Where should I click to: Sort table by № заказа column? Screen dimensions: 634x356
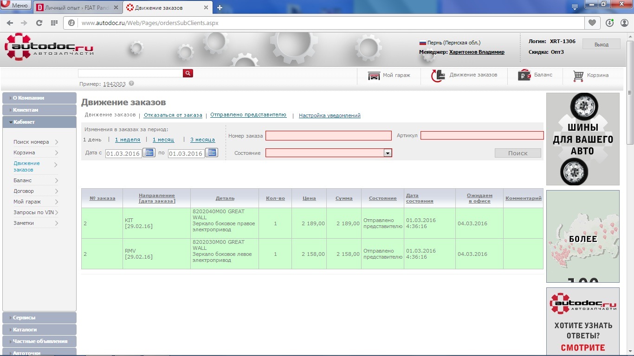point(102,198)
